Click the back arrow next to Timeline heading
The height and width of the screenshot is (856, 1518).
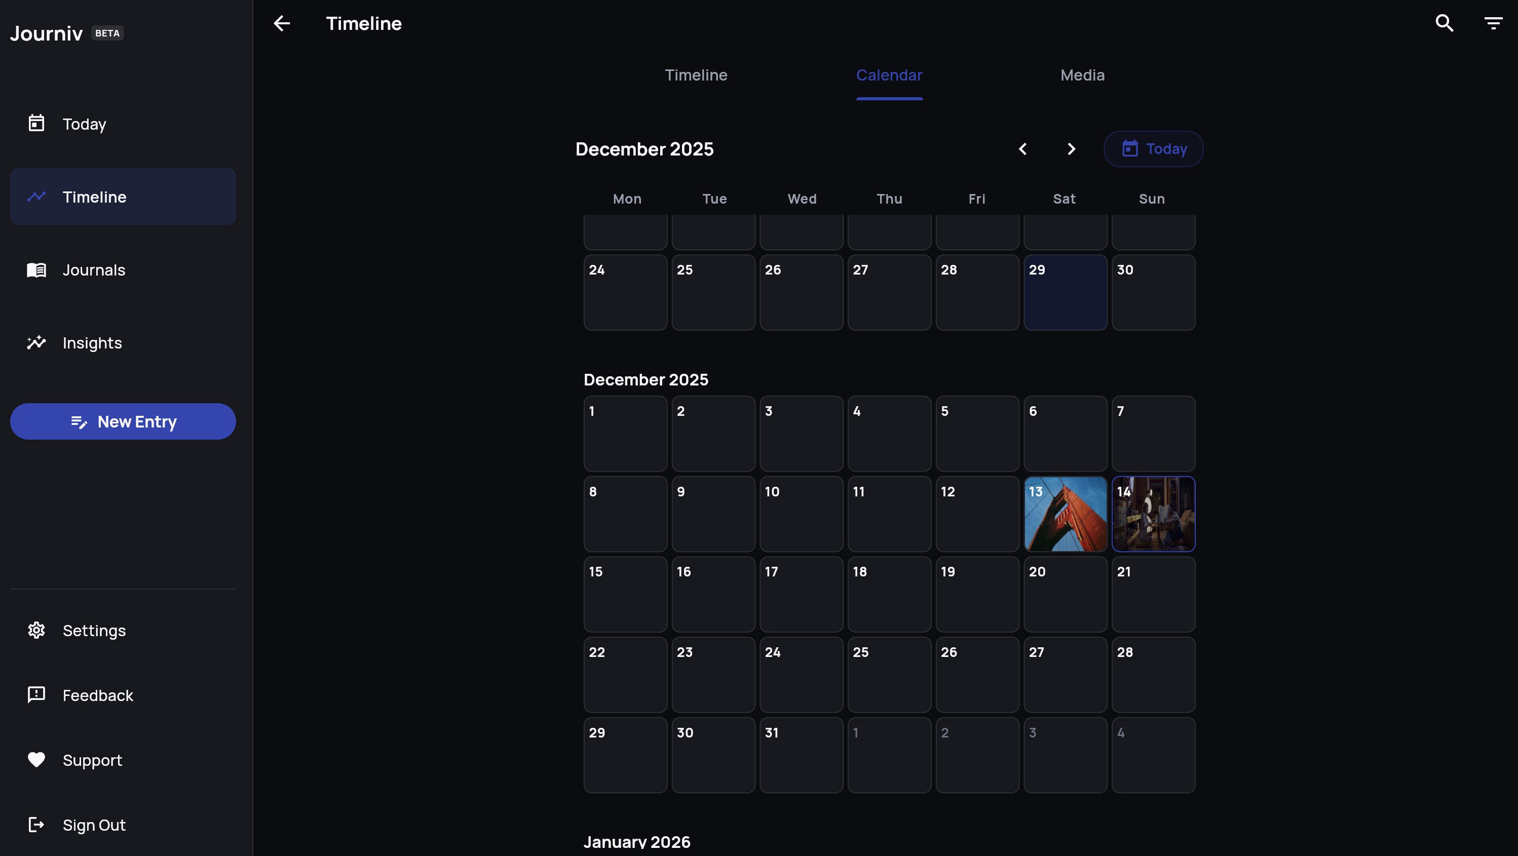pos(282,24)
